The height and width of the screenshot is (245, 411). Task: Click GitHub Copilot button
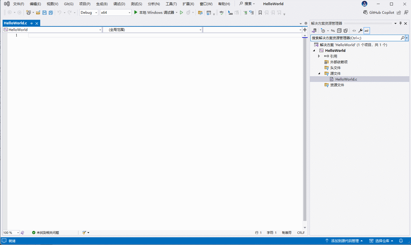point(379,13)
